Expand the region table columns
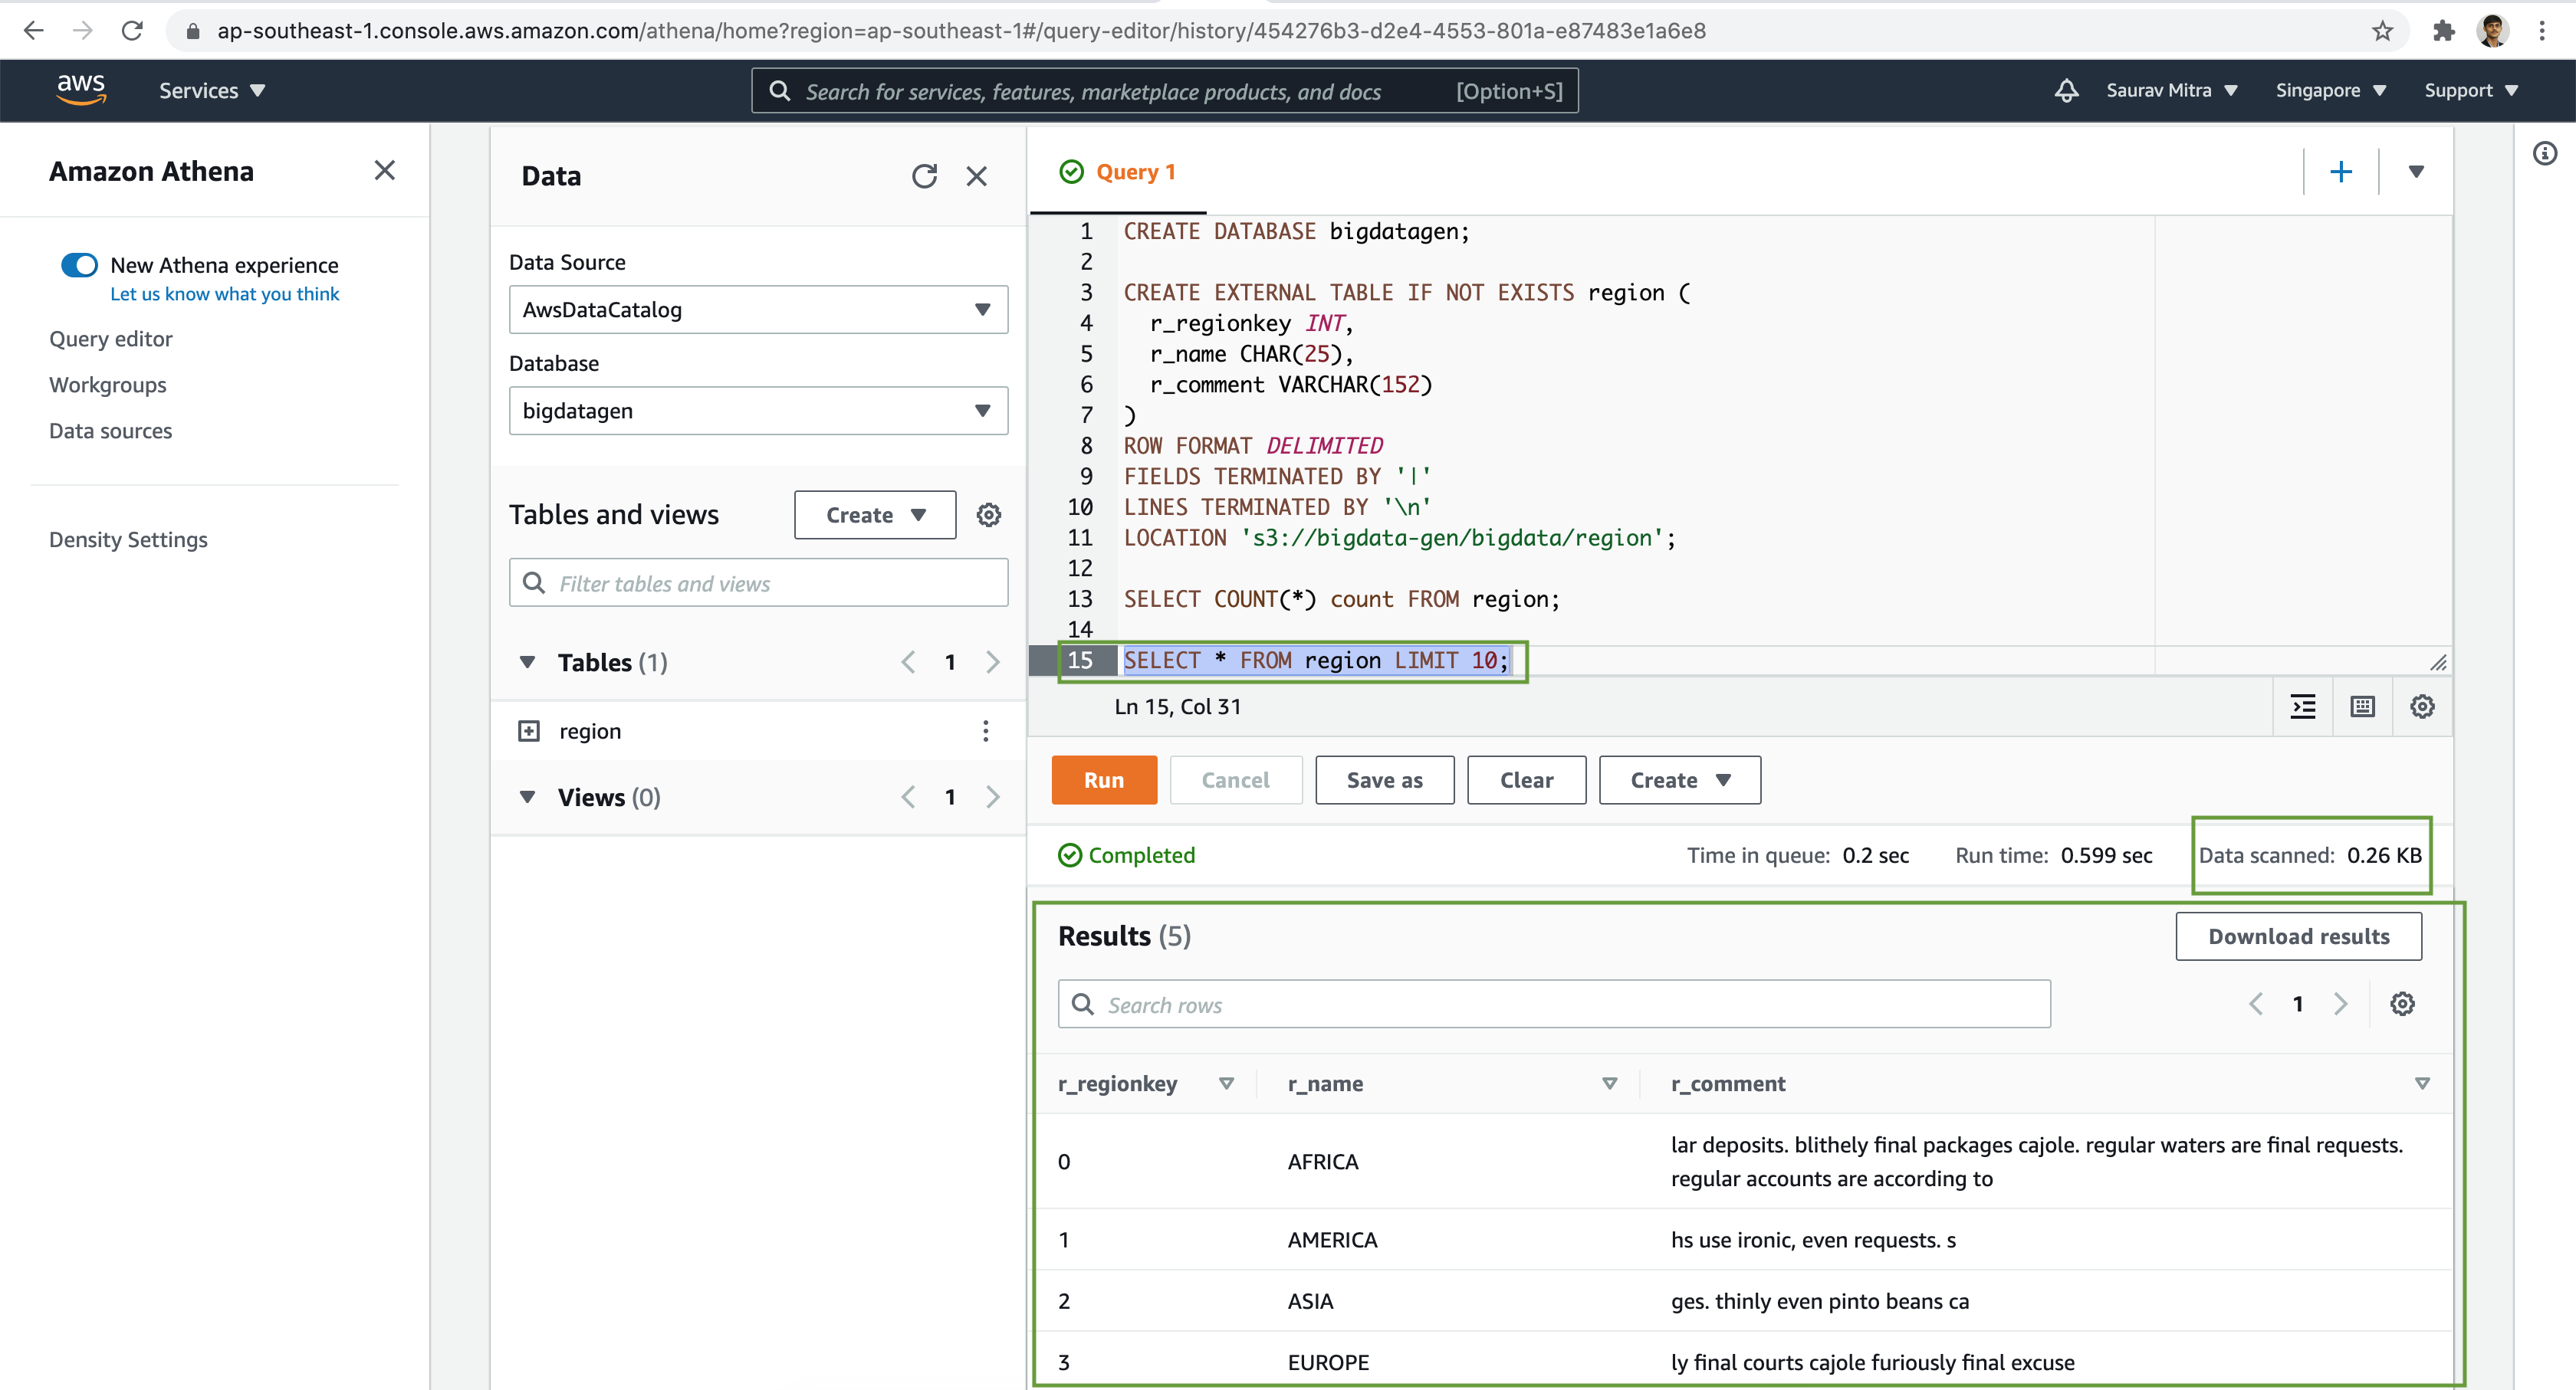 pos(529,732)
